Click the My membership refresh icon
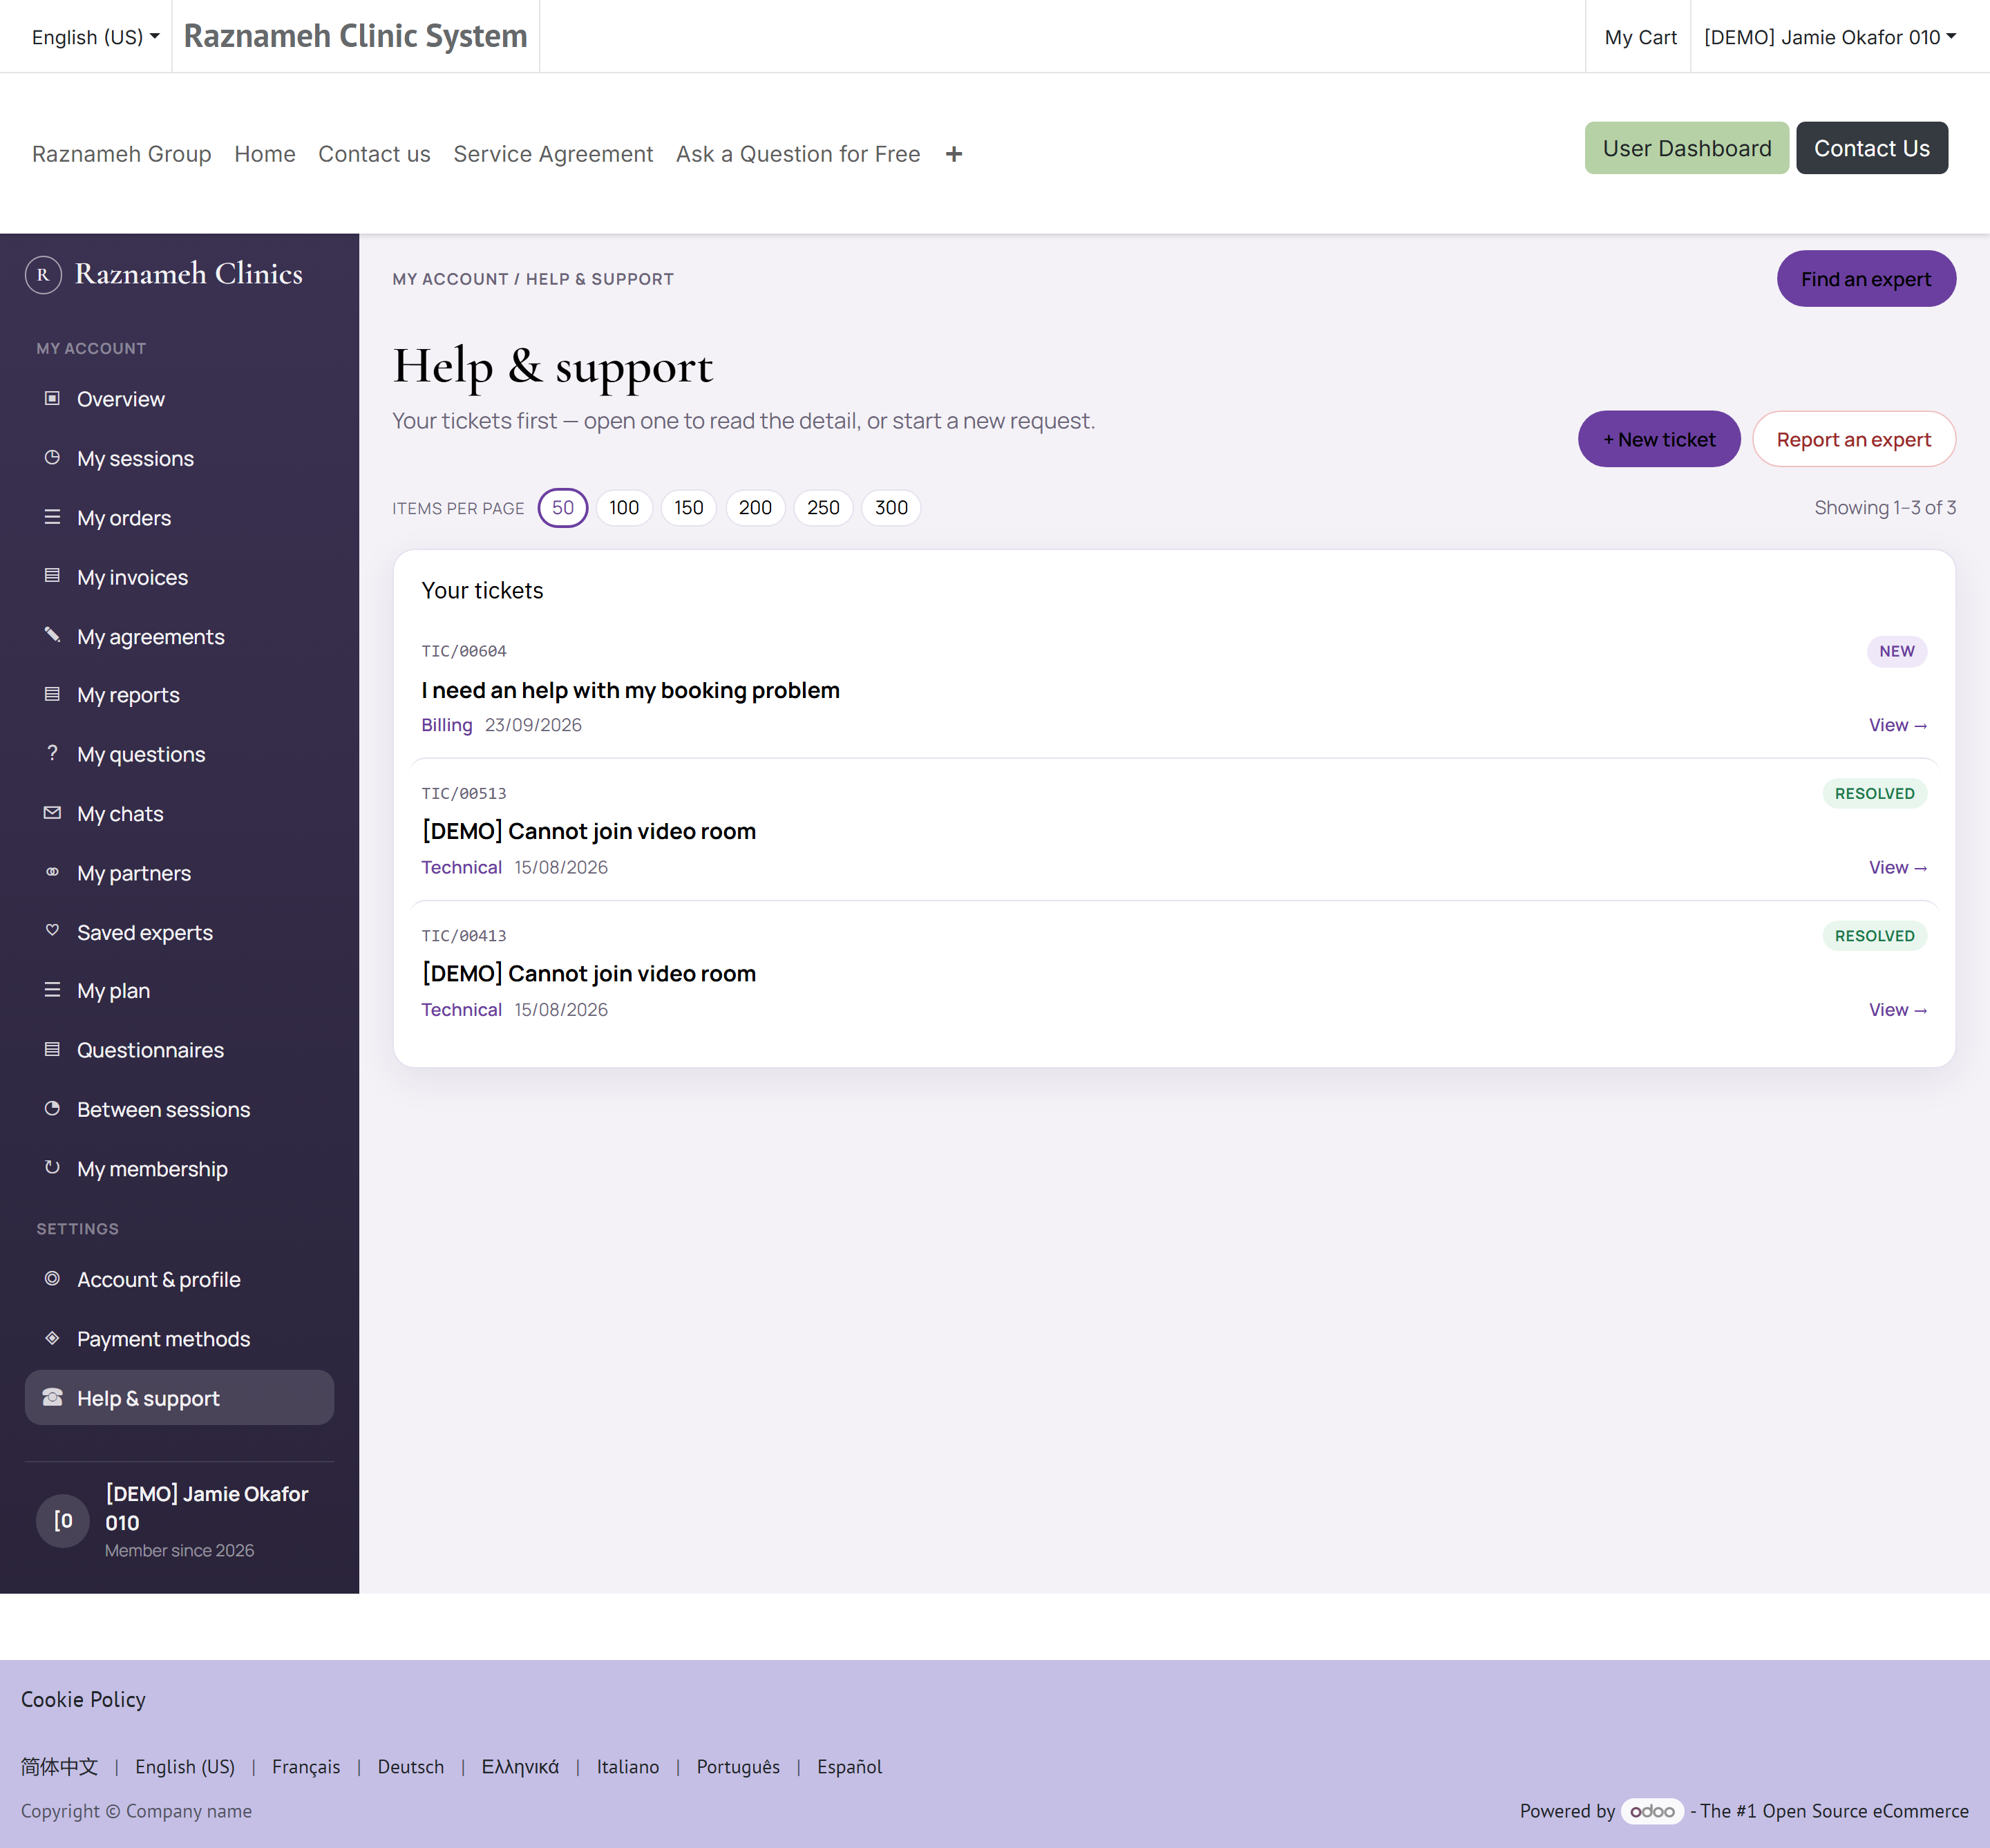 [52, 1167]
